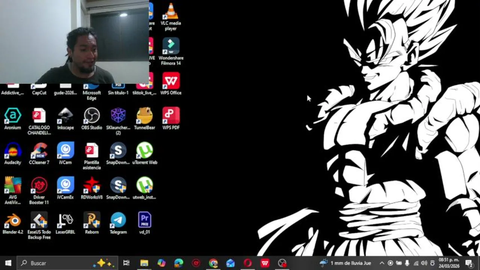Launch LaserGRBL desktop shortcut
This screenshot has height=270, width=480.
[x=65, y=223]
